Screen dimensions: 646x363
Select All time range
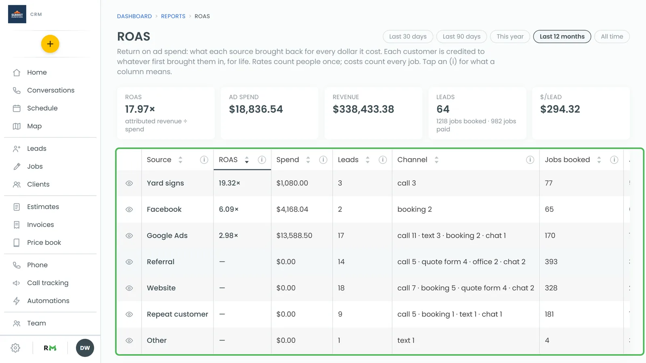pyautogui.click(x=612, y=36)
